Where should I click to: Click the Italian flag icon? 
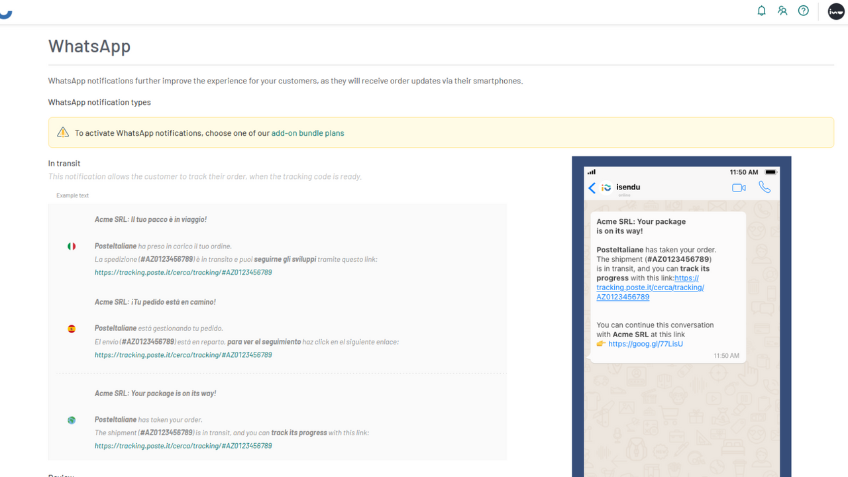pyautogui.click(x=72, y=246)
